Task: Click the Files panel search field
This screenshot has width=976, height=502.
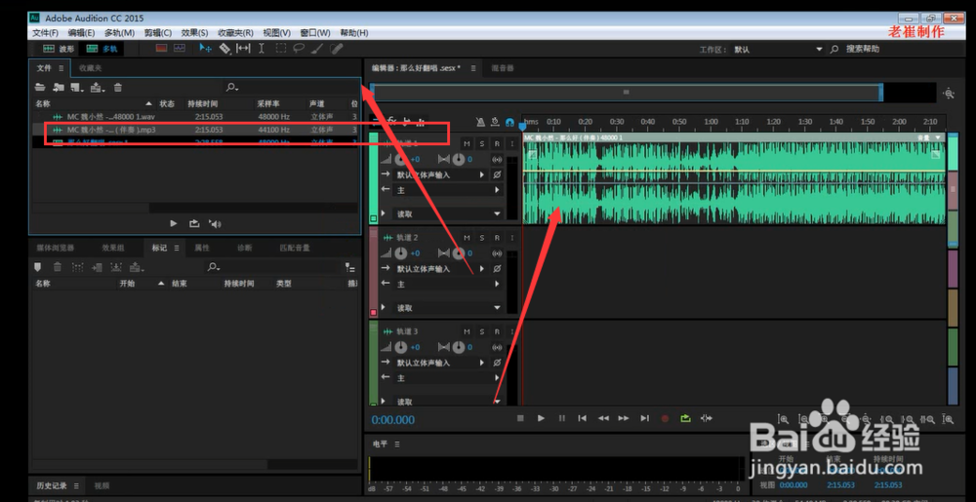Action: pos(290,88)
